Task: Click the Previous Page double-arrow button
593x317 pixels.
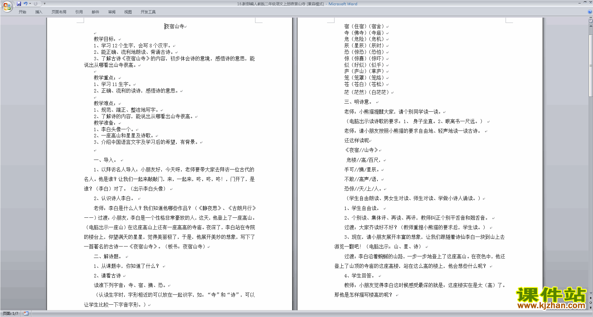Action: pyautogui.click(x=591, y=298)
